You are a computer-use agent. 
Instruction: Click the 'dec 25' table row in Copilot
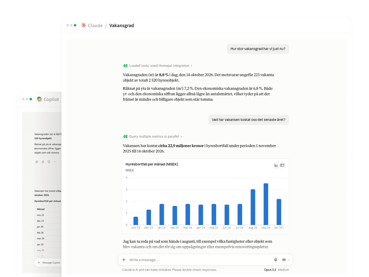pyautogui.click(x=48, y=221)
